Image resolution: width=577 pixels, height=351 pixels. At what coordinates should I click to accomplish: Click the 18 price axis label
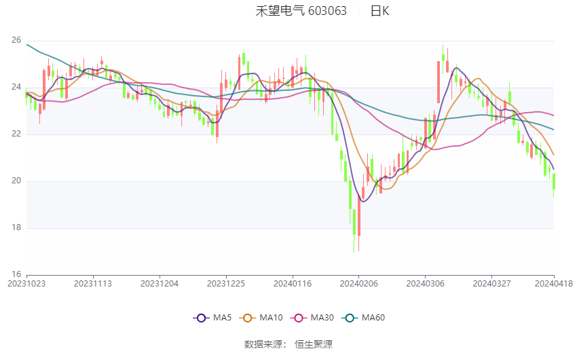[16, 227]
